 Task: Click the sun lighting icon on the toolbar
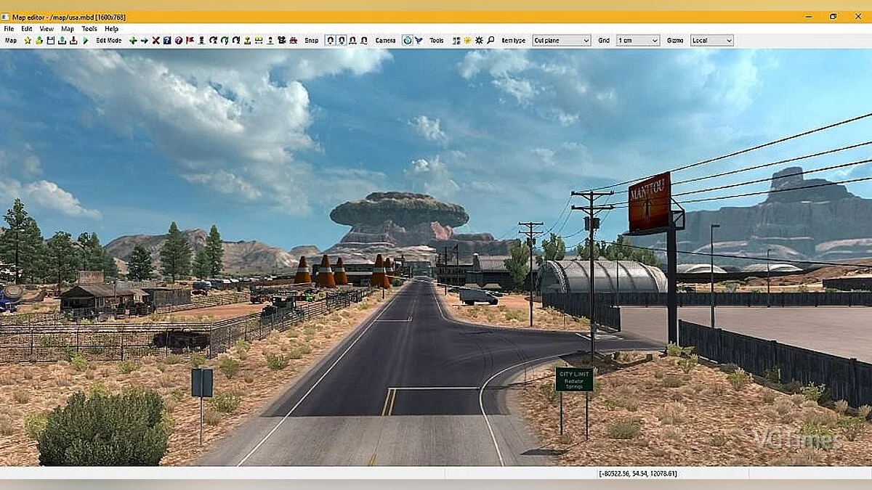point(467,40)
